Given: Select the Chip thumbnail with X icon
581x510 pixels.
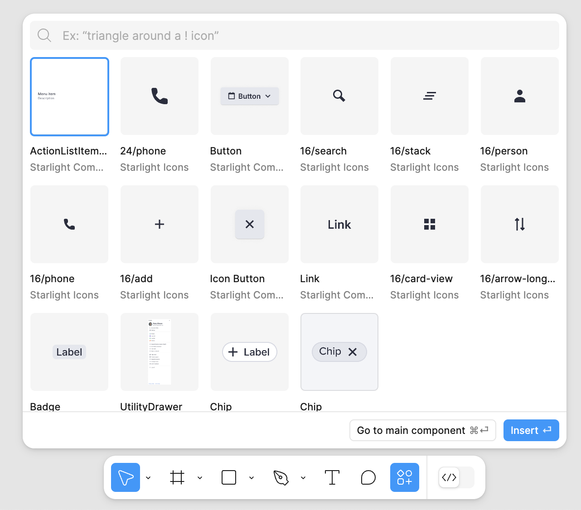Looking at the screenshot, I should [x=339, y=352].
